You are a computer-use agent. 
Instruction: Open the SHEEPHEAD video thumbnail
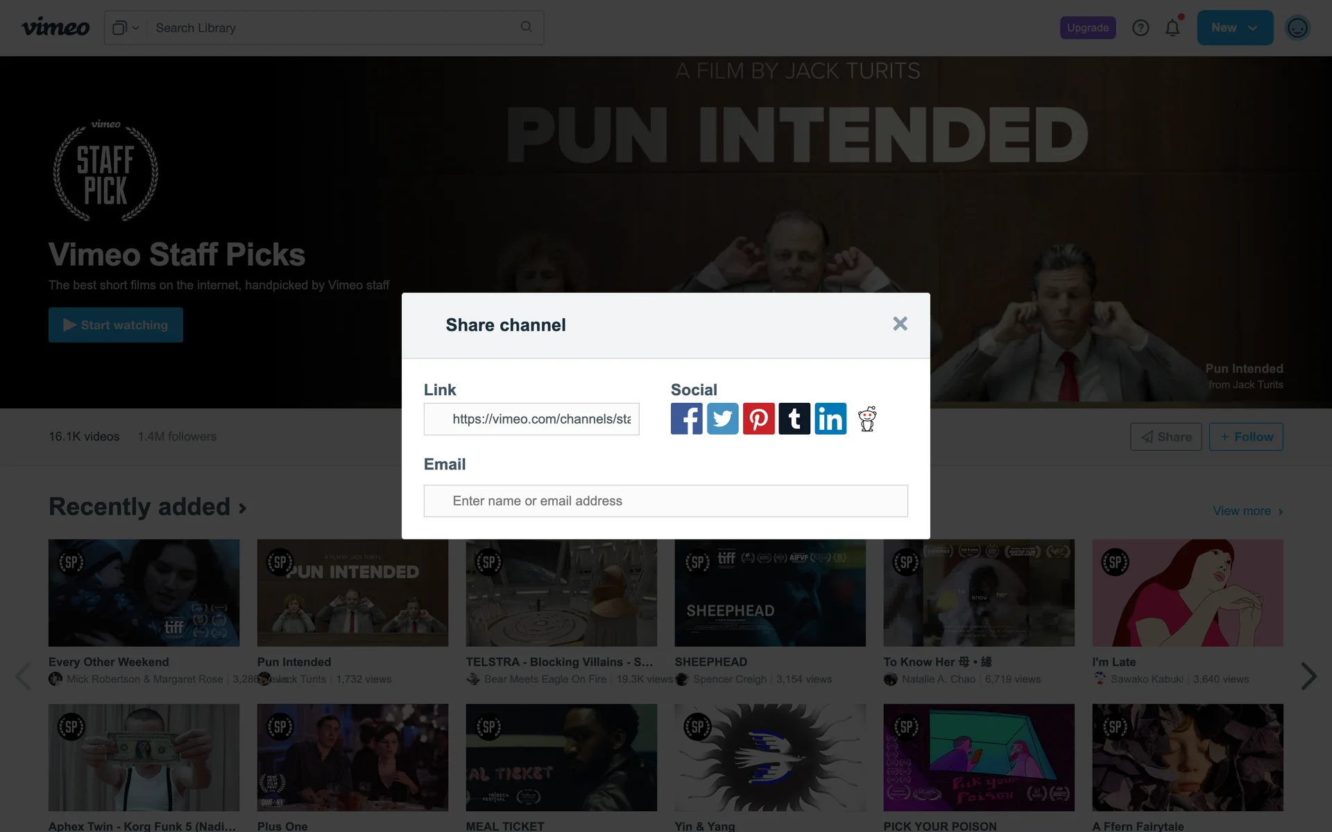(769, 593)
